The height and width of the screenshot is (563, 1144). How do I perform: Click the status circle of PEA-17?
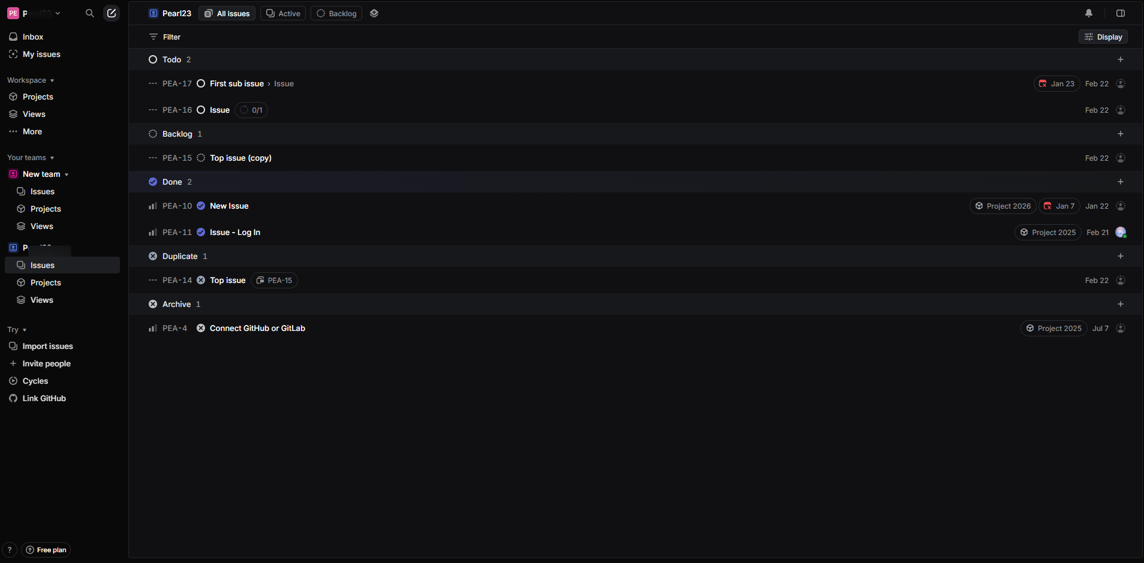(x=201, y=83)
